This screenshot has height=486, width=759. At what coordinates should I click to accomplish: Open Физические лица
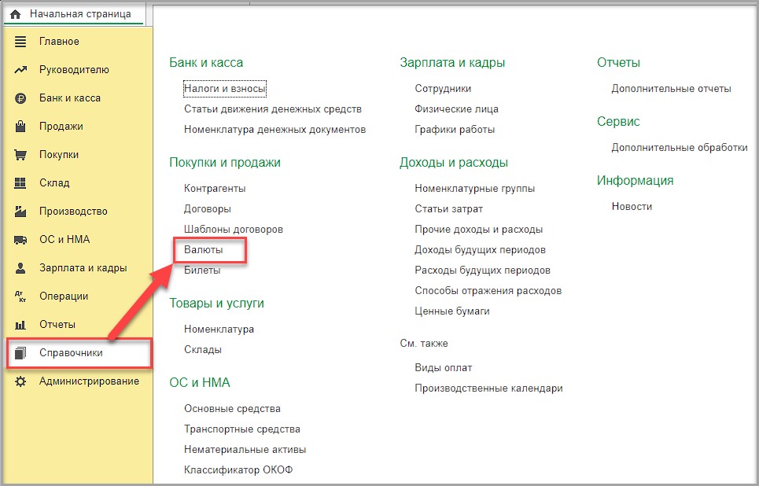(x=456, y=109)
